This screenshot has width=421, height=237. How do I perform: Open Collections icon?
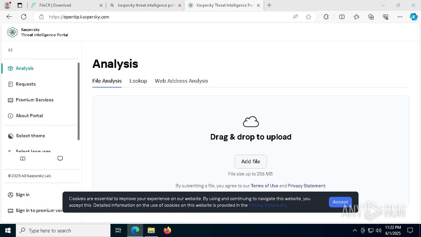[x=371, y=17]
